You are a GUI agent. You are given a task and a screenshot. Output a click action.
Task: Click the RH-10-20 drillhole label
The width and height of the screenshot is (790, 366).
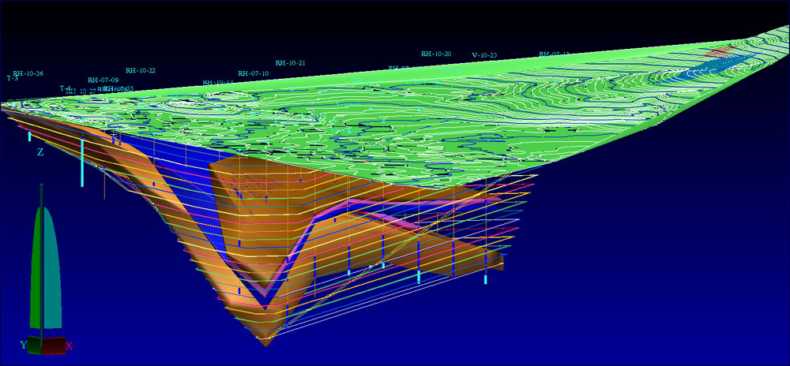tap(435, 54)
